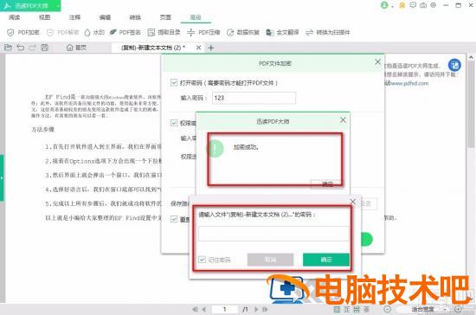Switch to the 转换 ribbon tab

[x=135, y=17]
